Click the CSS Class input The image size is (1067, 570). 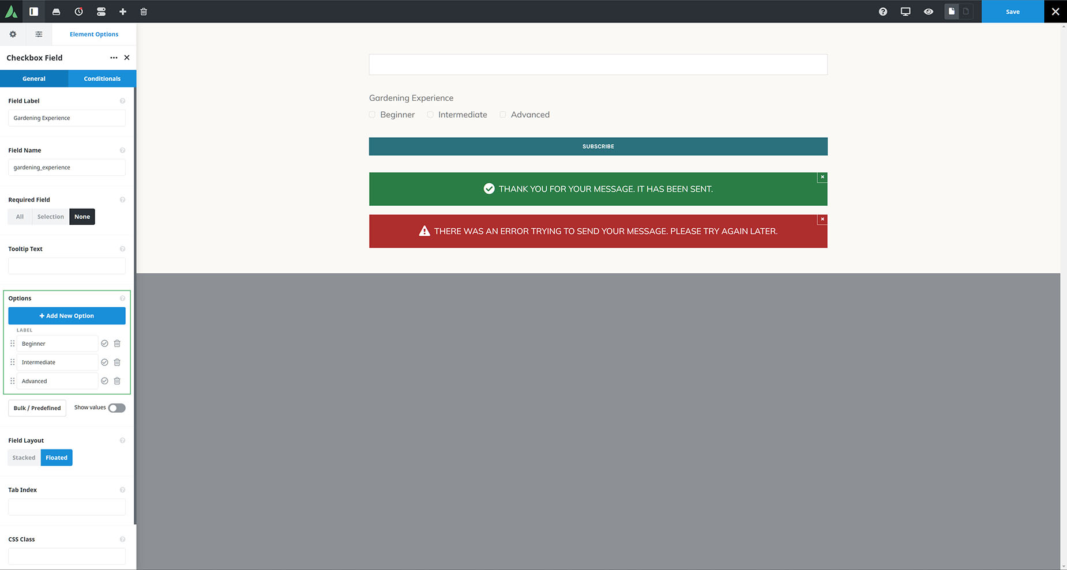click(x=67, y=556)
